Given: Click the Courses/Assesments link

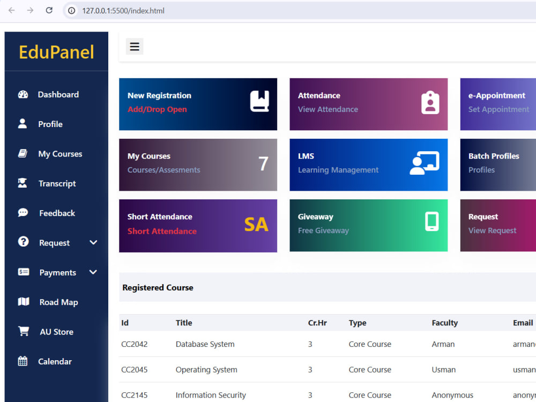Looking at the screenshot, I should pos(163,170).
